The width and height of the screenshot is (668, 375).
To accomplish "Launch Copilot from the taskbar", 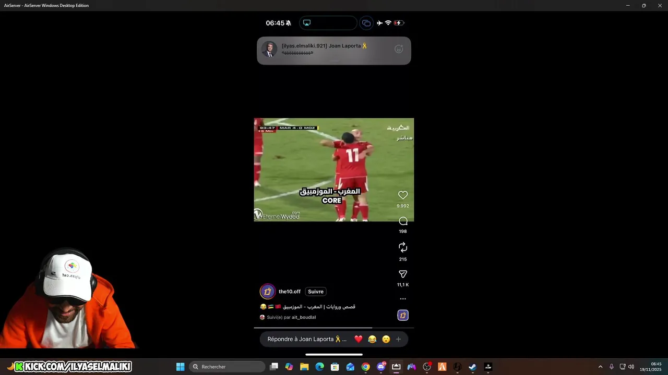I will coord(289,367).
